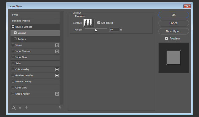
Task: Enable the Satin checkbox
Action: coord(13,63)
